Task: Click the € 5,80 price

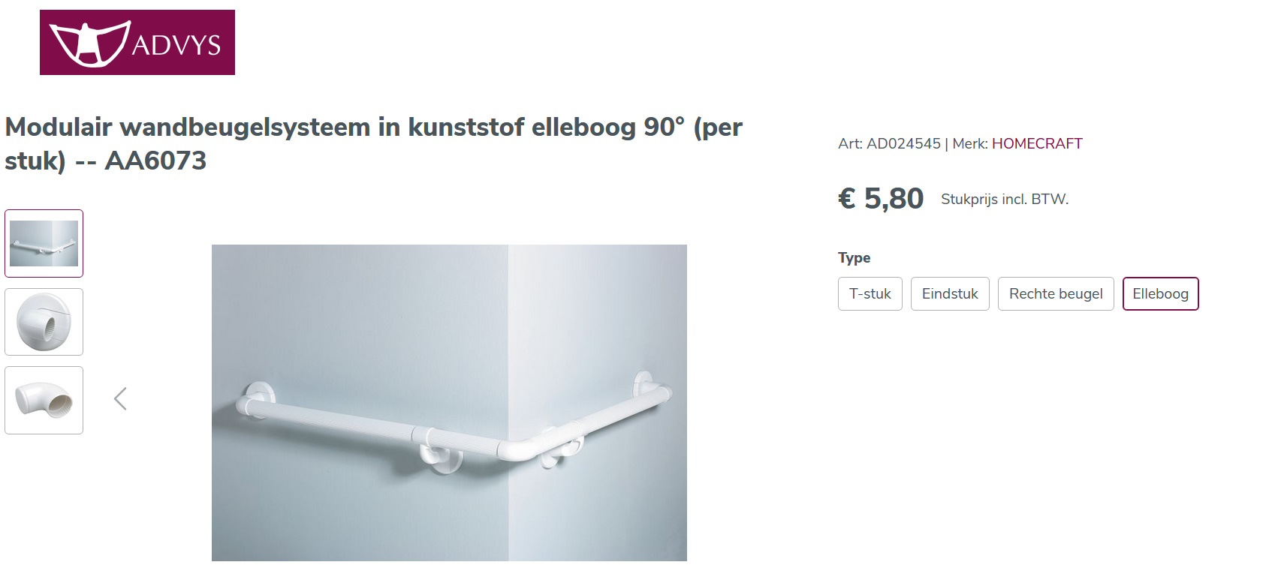Action: (881, 199)
